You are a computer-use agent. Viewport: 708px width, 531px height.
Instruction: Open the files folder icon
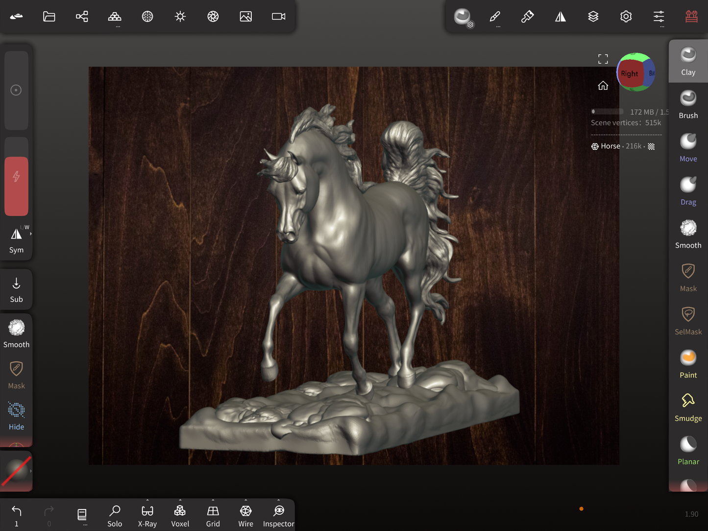49,17
